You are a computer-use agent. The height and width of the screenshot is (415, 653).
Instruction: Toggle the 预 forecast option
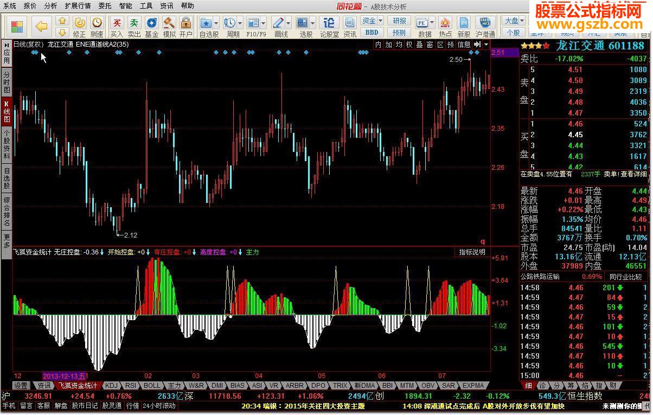451,44
